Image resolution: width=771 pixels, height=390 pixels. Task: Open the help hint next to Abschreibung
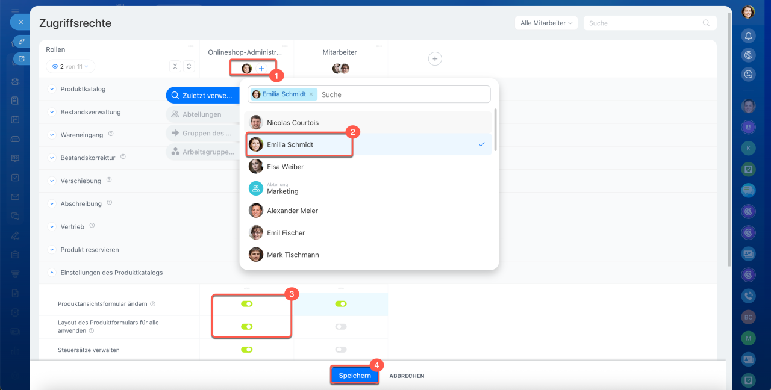coord(110,203)
